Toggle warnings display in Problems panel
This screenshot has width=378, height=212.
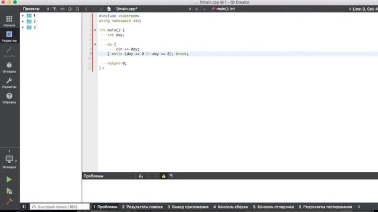tap(164, 176)
